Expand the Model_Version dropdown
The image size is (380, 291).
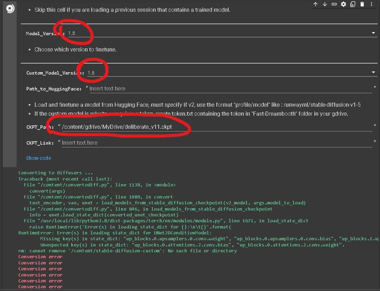pos(373,33)
